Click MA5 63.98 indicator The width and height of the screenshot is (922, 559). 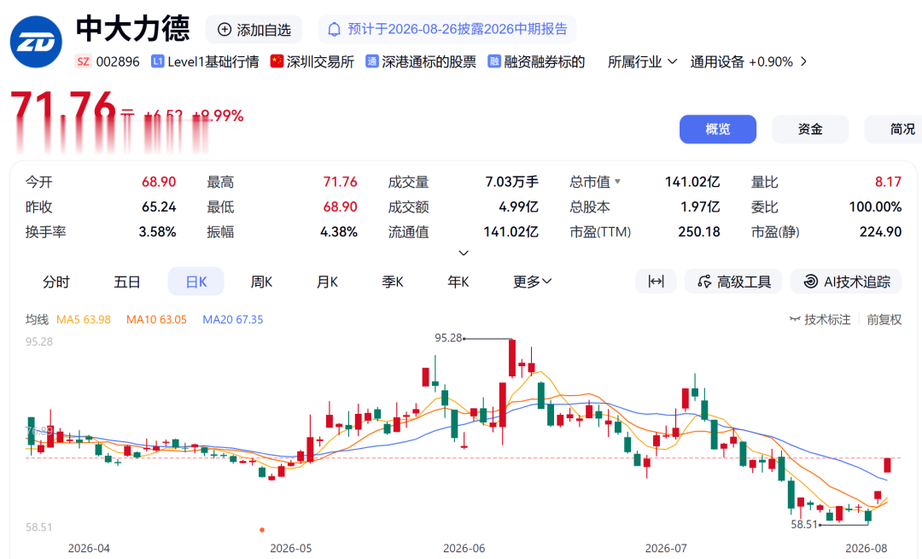tap(84, 320)
